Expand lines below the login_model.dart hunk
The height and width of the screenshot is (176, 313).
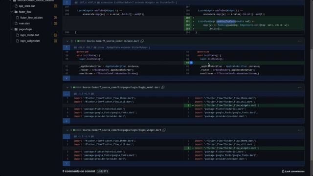click(x=67, y=121)
